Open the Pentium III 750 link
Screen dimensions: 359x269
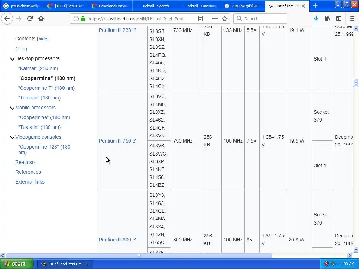tap(115, 141)
